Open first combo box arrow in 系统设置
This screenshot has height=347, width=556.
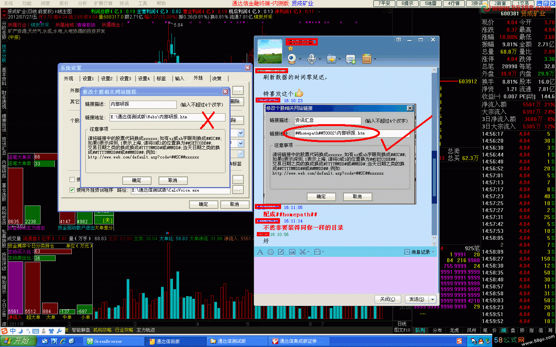pos(241,133)
